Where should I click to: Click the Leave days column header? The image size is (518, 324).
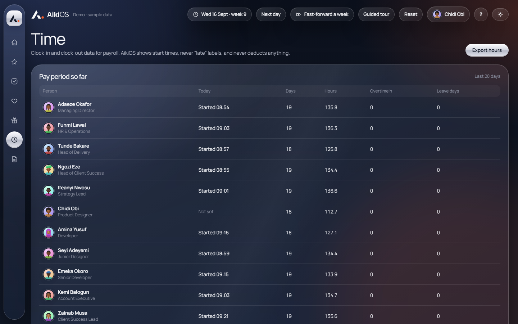tap(448, 91)
